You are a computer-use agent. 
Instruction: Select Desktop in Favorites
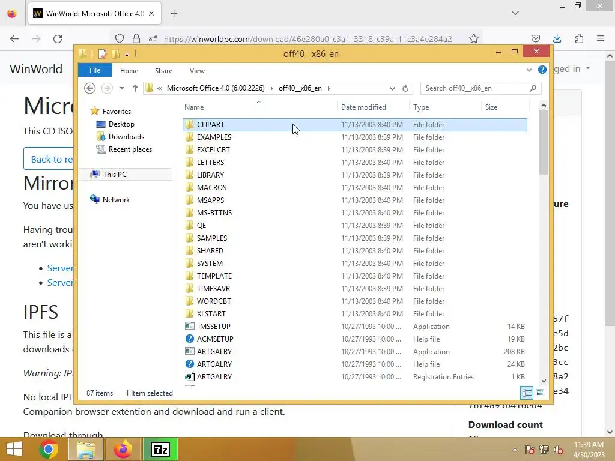pos(121,124)
